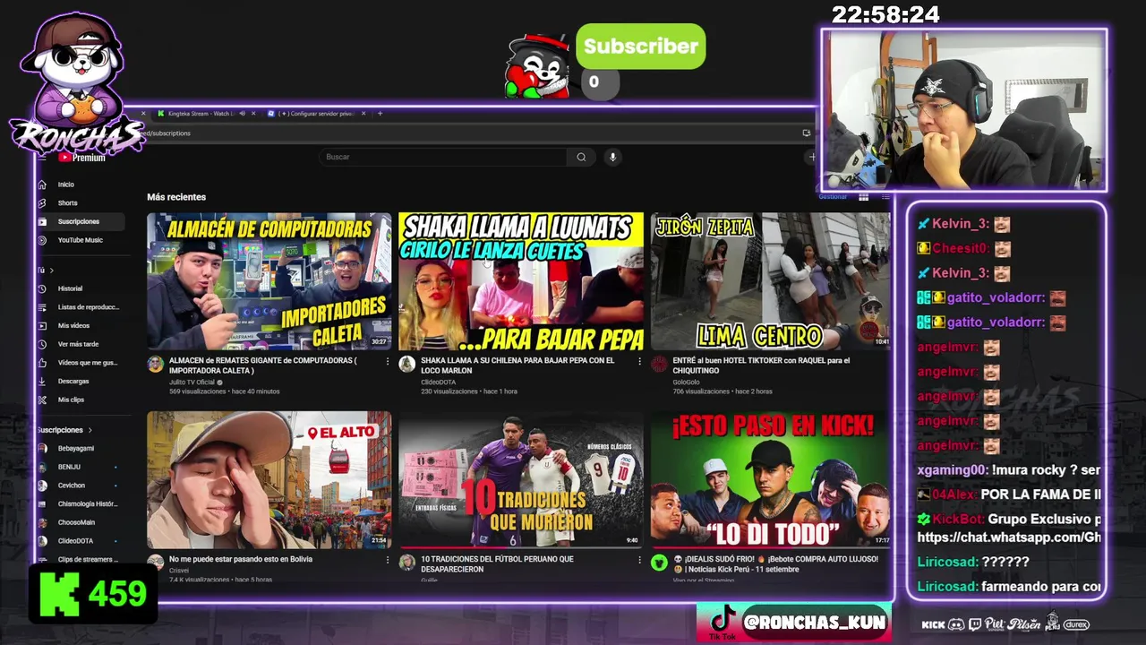This screenshot has width=1146, height=645.
Task: Click the green Subscriber badge overlay
Action: coord(641,47)
